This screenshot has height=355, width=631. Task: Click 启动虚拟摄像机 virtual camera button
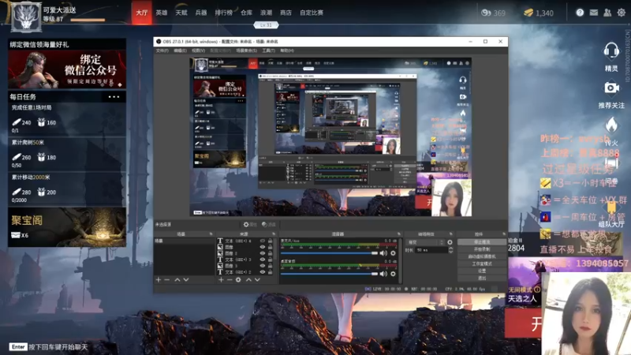[x=482, y=256]
